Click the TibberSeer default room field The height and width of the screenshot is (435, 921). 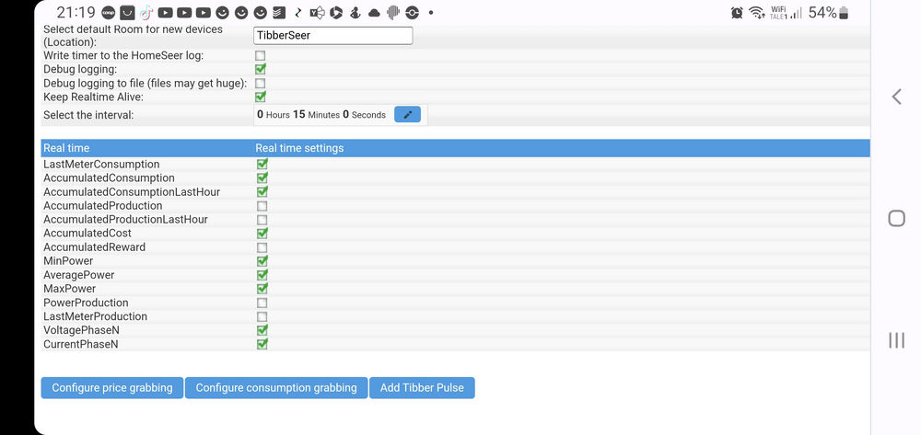332,35
